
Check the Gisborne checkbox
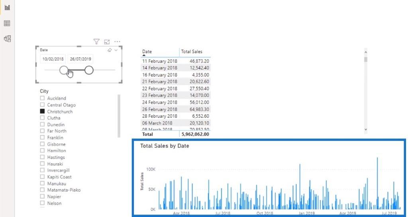(x=42, y=144)
